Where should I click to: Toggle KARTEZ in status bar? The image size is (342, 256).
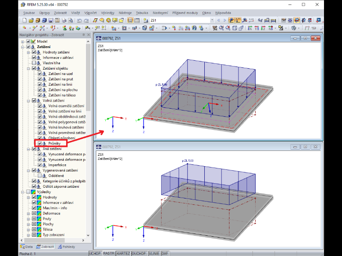[123, 253]
